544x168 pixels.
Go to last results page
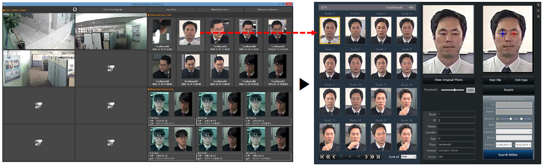[x=378, y=157]
